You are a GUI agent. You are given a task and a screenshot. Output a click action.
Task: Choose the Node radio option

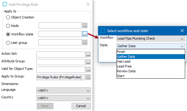click(8, 26)
